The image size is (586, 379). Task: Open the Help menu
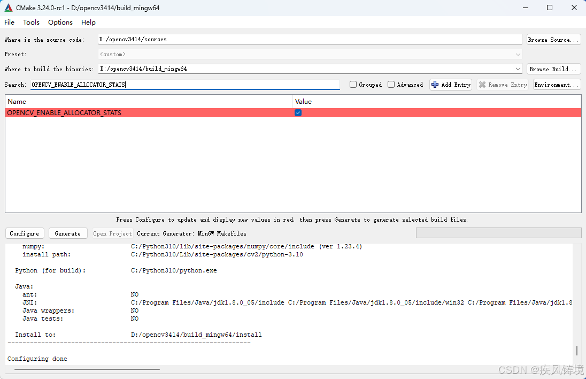[x=88, y=22]
